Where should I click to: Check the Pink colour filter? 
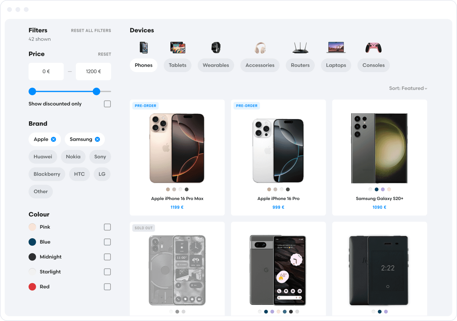107,227
